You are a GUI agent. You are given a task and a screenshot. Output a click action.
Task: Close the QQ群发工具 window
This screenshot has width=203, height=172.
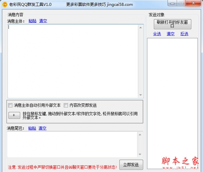tap(193, 3)
